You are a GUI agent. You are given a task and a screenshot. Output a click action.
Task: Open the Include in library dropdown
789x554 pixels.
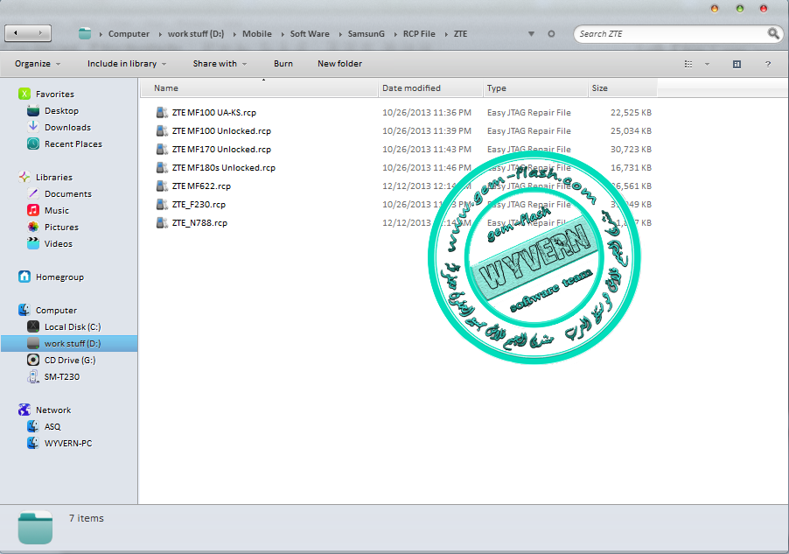(x=127, y=64)
